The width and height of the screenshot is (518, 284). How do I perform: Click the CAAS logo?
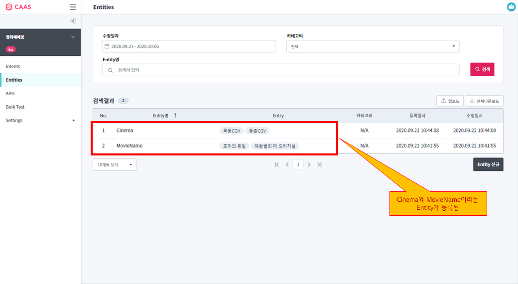tap(19, 7)
